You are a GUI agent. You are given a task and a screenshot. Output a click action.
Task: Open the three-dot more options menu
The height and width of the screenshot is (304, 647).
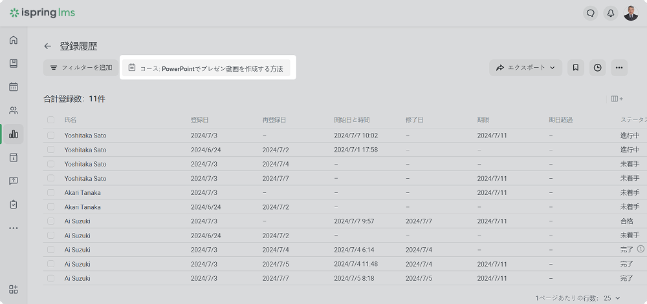[x=619, y=68]
